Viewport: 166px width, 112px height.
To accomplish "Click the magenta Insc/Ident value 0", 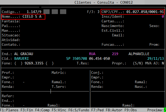I will click(x=163, y=17).
